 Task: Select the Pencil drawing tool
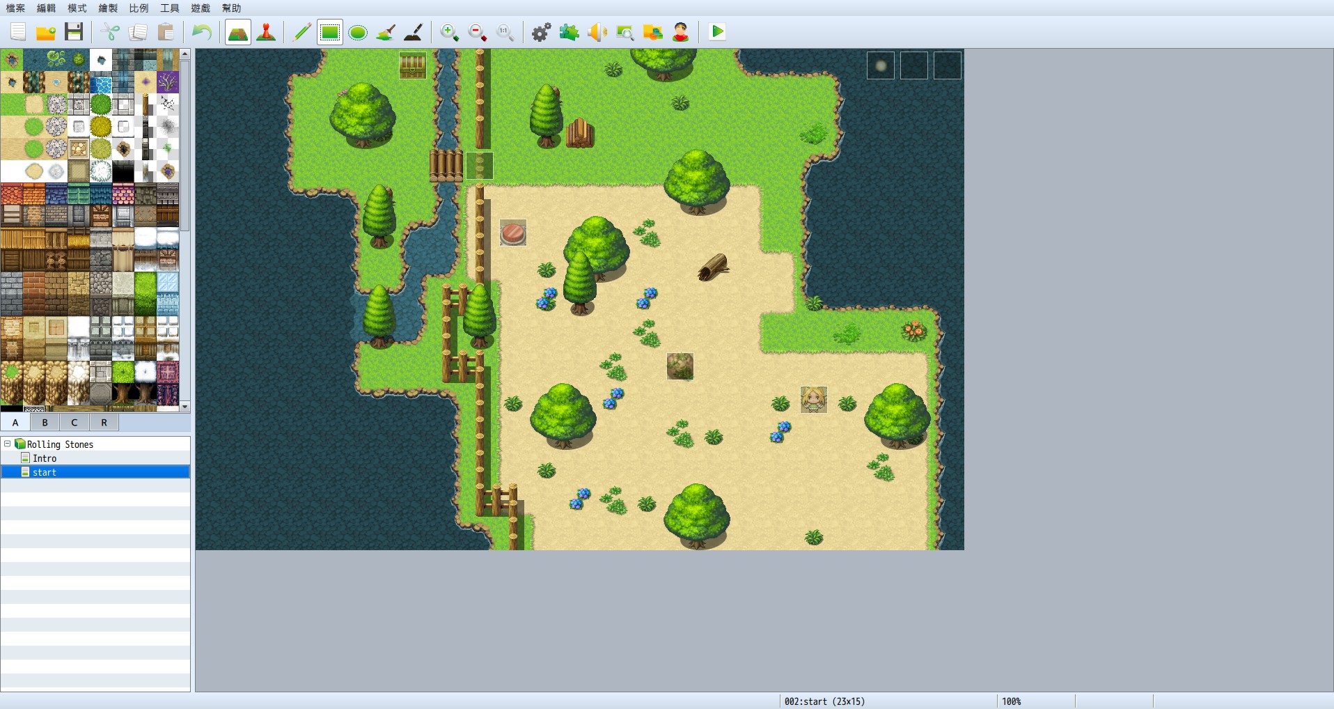click(301, 32)
